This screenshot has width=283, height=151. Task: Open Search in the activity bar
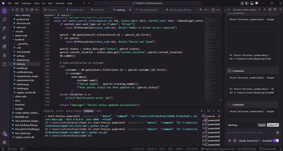(4, 20)
